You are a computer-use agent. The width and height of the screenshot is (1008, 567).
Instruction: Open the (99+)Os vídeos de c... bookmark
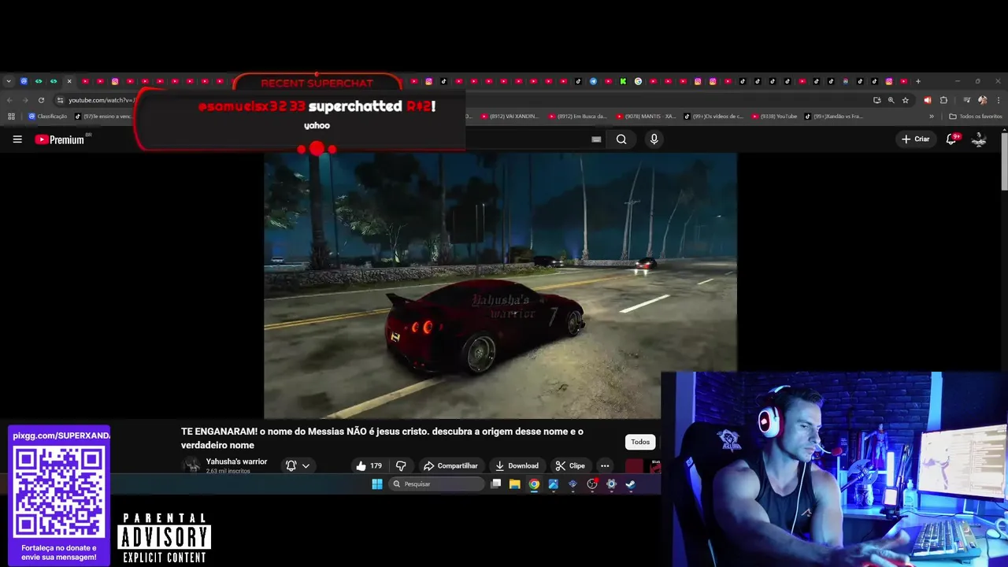(713, 117)
